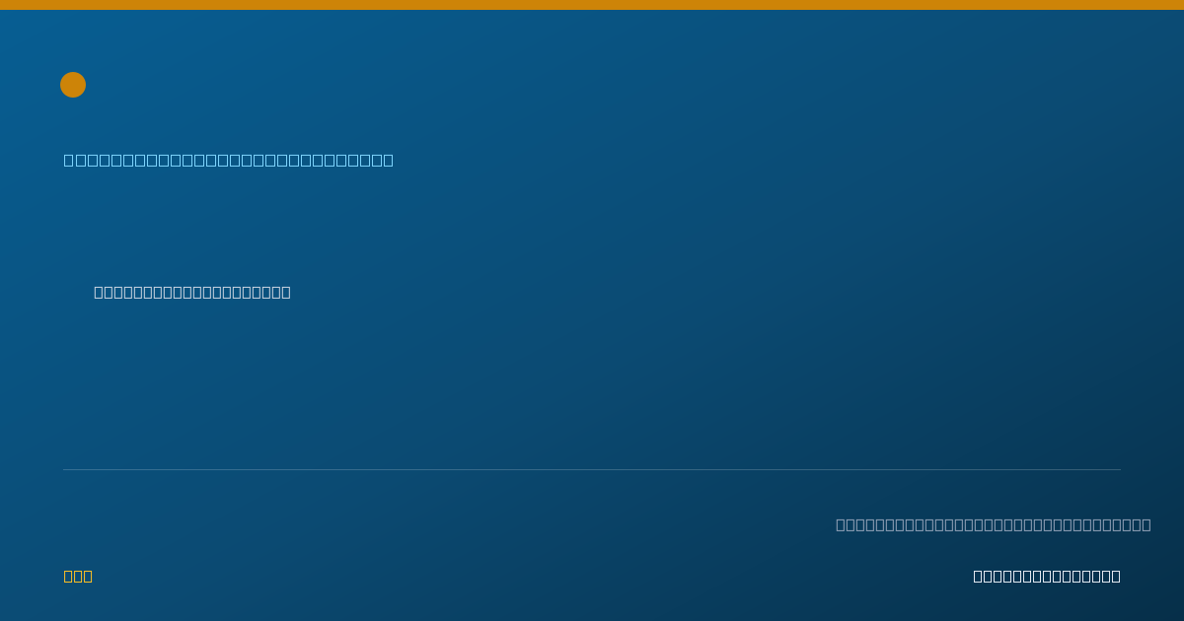Select the gray placeholder text line above the footer

994,524
